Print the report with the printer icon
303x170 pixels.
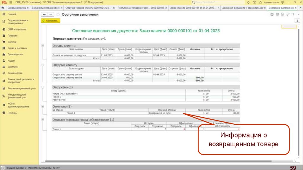(x=277, y=15)
